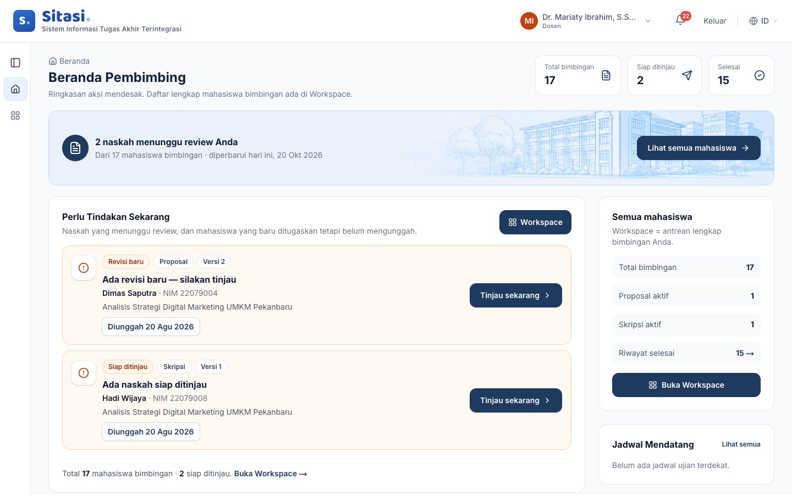Screen dimensions: 792x495
Task: Click the Skripsi tag on Hadi Wijaya's card
Action: (174, 367)
